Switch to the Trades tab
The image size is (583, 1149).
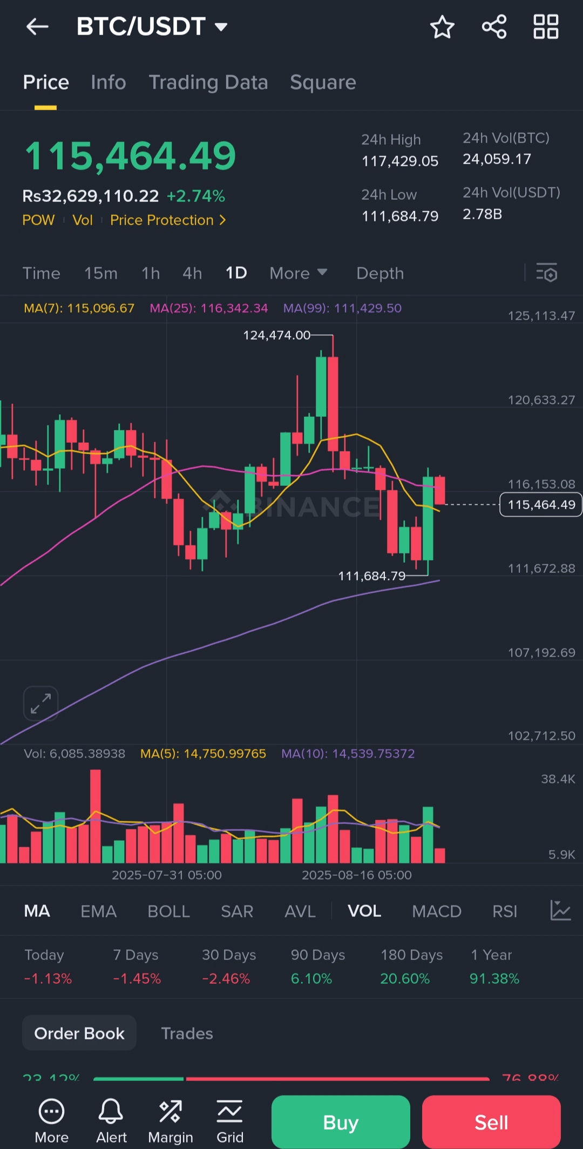(187, 1033)
